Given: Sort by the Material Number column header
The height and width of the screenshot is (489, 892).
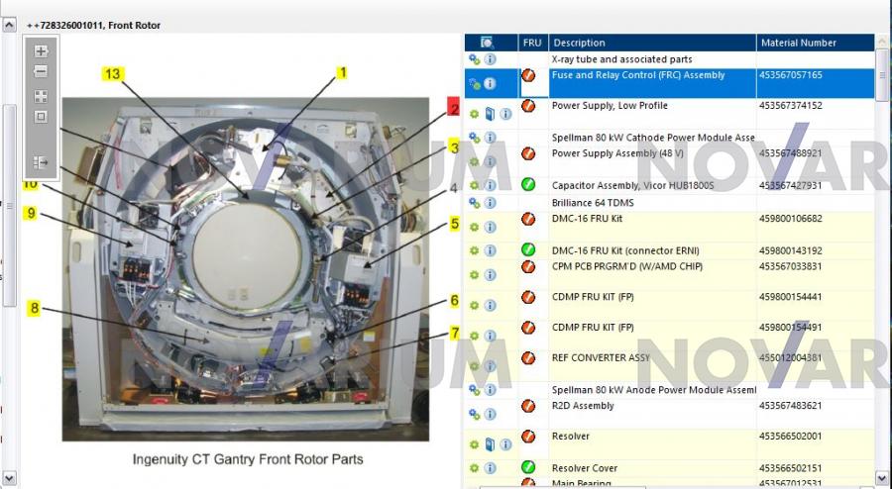Looking at the screenshot, I should (815, 43).
